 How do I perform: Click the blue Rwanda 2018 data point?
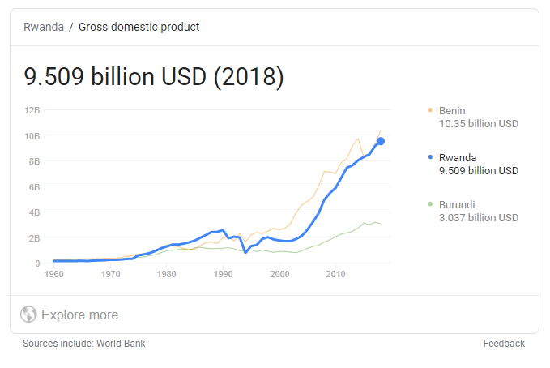(x=380, y=142)
